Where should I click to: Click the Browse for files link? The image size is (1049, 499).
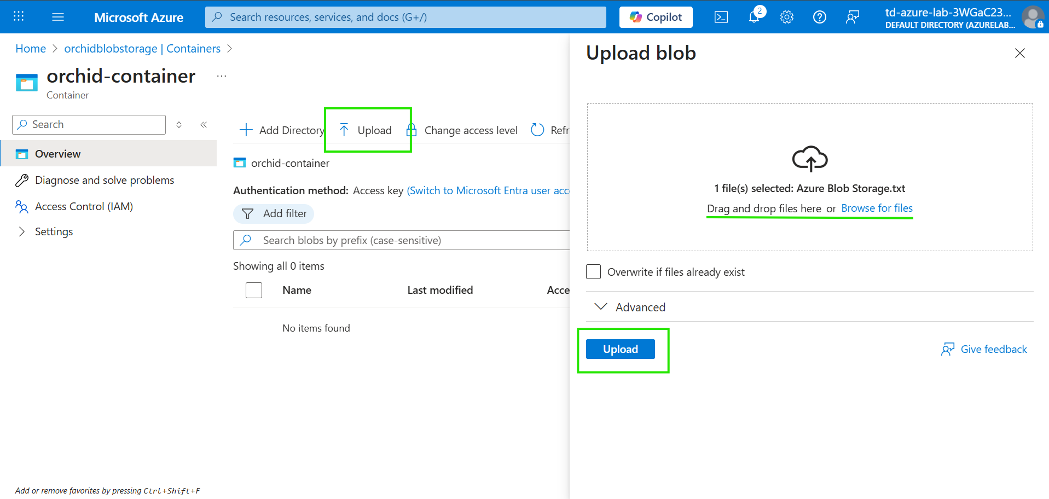click(x=877, y=208)
